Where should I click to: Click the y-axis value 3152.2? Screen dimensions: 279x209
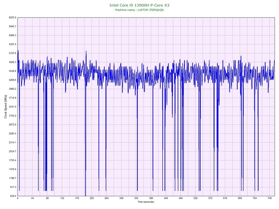12,116
